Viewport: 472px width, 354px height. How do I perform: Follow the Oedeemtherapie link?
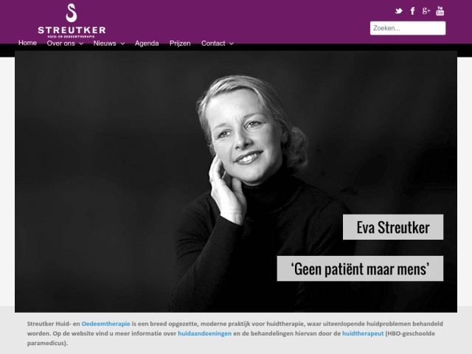[x=105, y=324]
